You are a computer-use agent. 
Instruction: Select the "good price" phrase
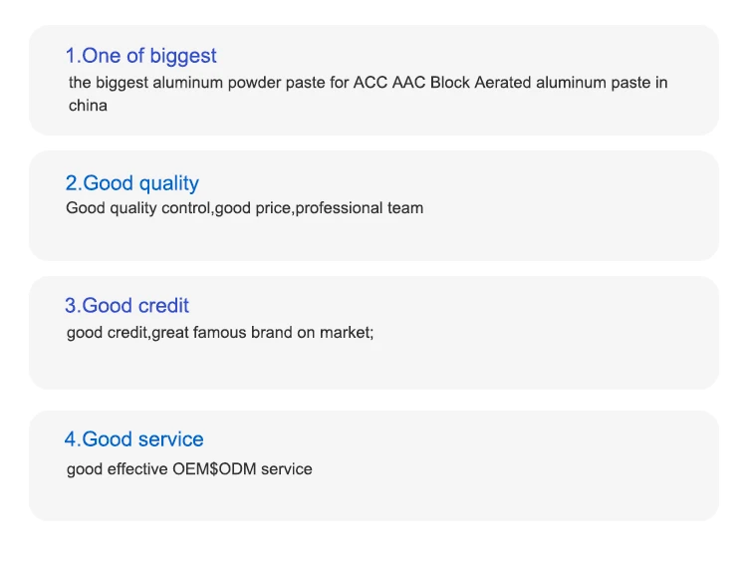[x=254, y=208]
